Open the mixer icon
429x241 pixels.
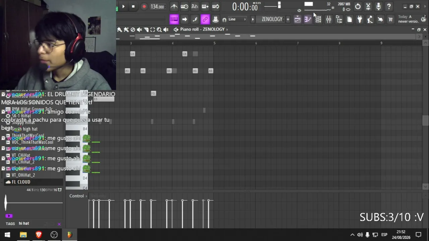(328, 19)
